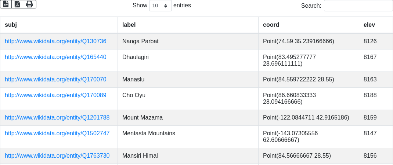Export the table as CSV
This screenshot has width=393, height=165.
6,4
